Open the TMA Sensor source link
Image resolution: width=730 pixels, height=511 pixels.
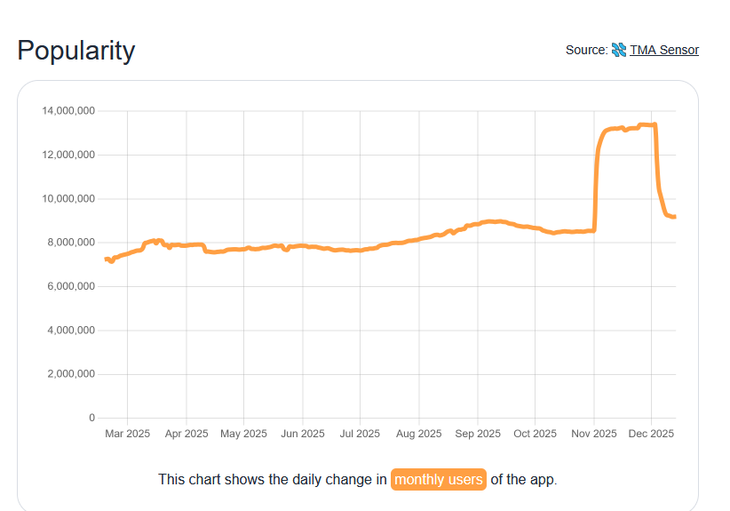[x=664, y=50]
